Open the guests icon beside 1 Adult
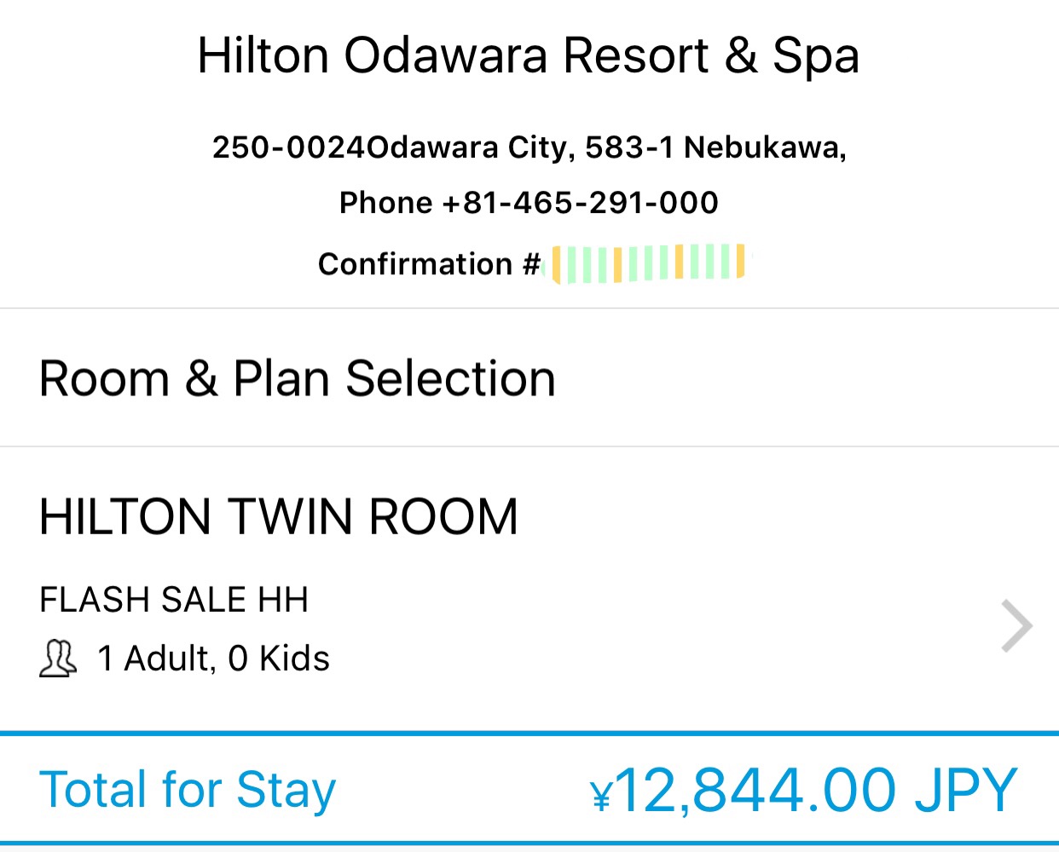This screenshot has width=1059, height=852. click(58, 659)
